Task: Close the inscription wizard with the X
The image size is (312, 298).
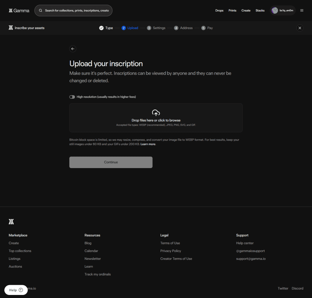Action: click(x=300, y=28)
